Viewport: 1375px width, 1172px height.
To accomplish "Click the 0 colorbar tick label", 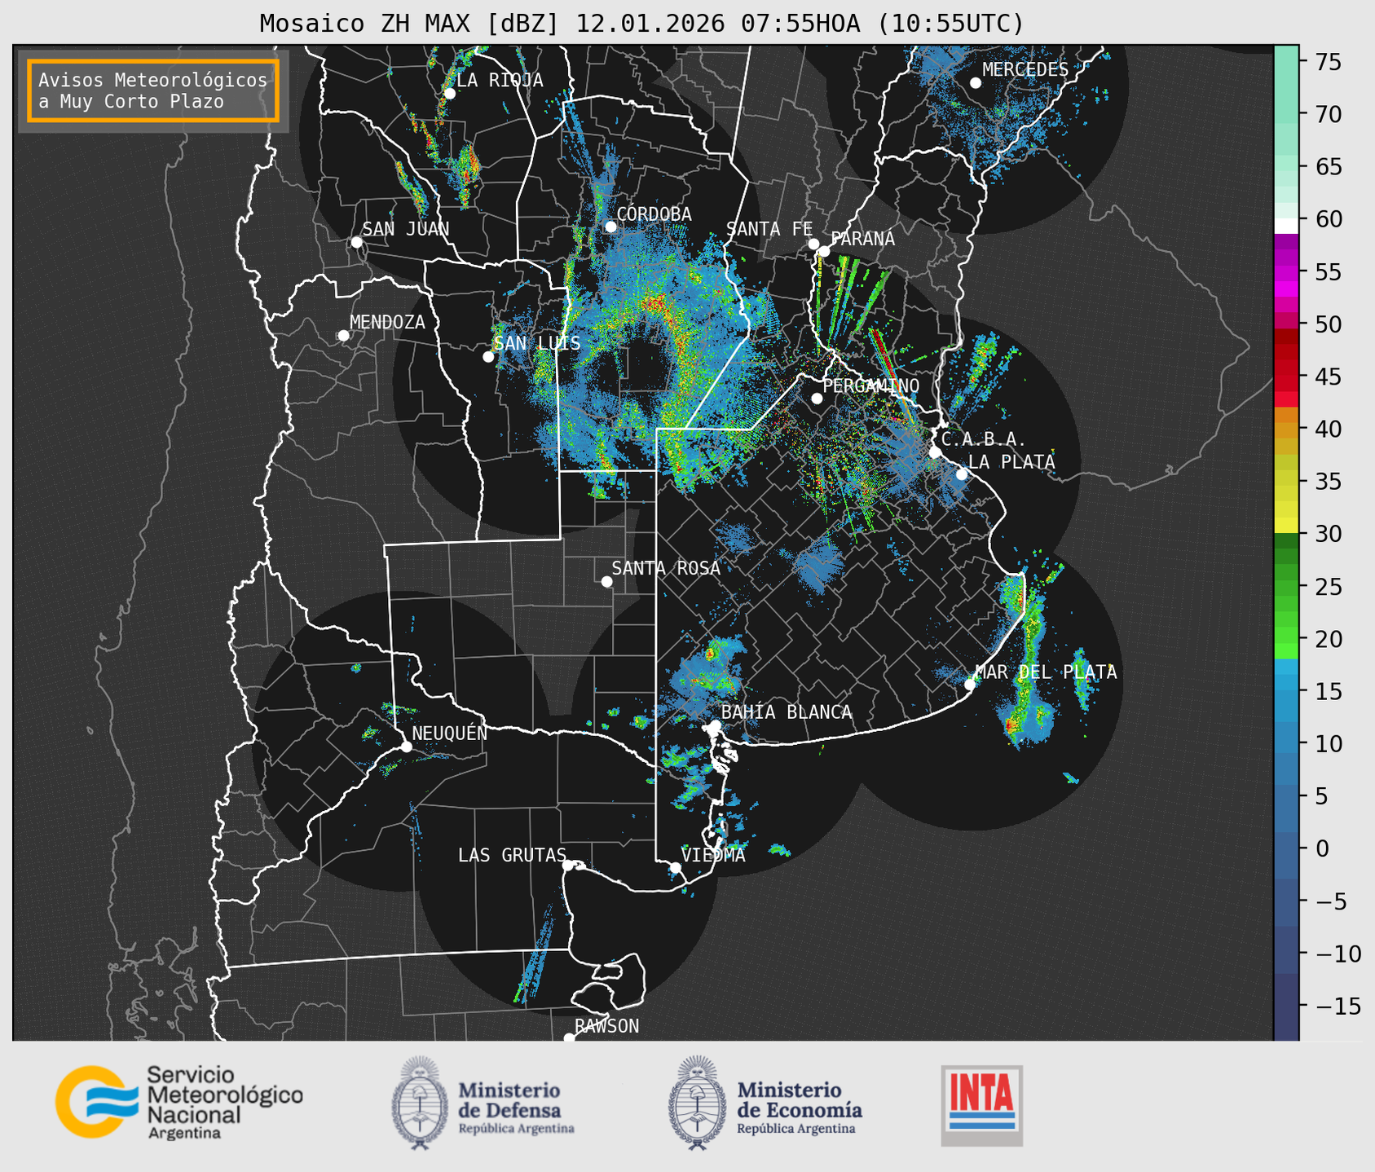I will click(x=1322, y=849).
